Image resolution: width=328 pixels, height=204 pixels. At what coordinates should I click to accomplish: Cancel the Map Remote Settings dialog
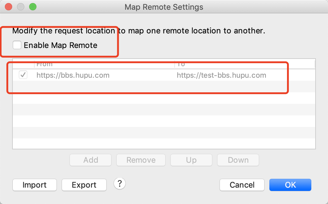tap(242, 185)
